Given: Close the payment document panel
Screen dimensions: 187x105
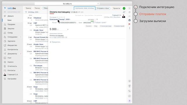Looking at the screenshot, I should [129, 8].
